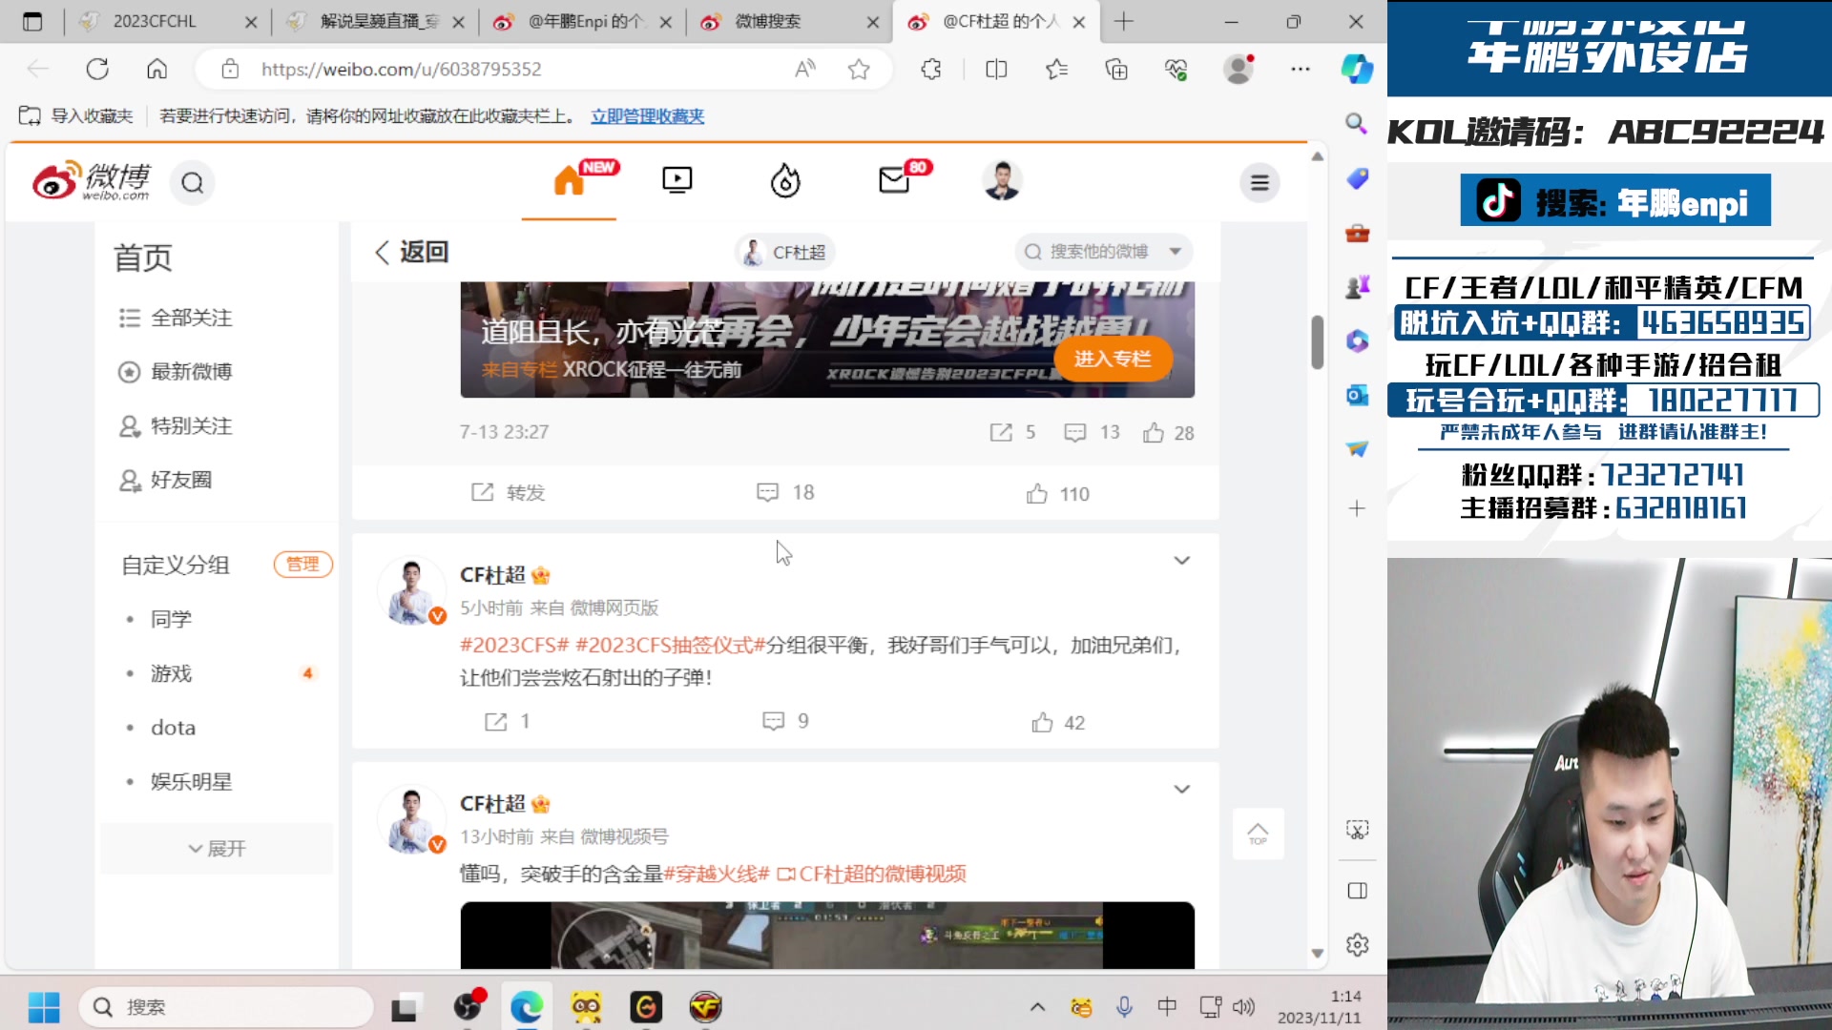Play the video thumbnail in bottom post
The image size is (1832, 1030).
tap(827, 936)
